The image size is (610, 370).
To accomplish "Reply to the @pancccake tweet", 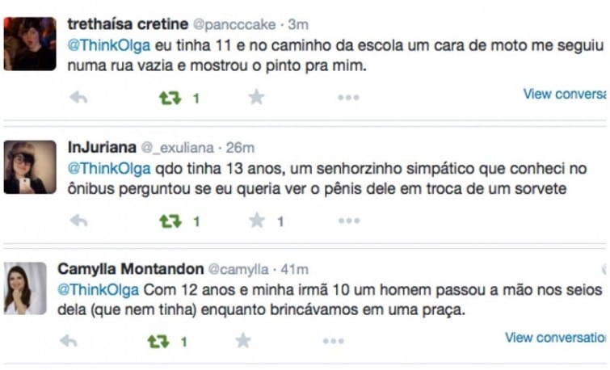I will coord(78,98).
